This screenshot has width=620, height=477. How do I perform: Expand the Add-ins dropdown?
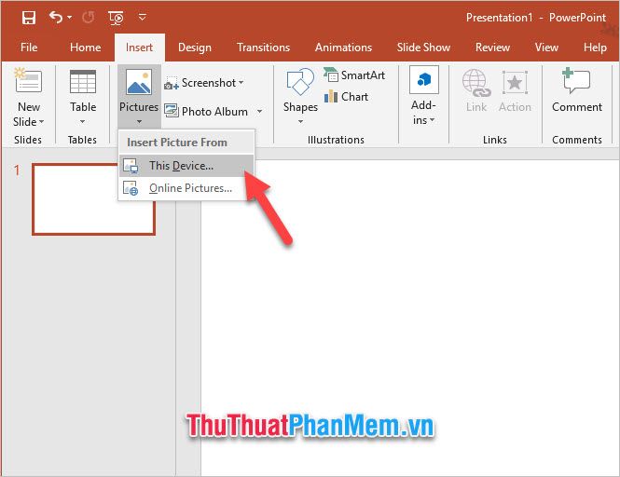(x=423, y=120)
